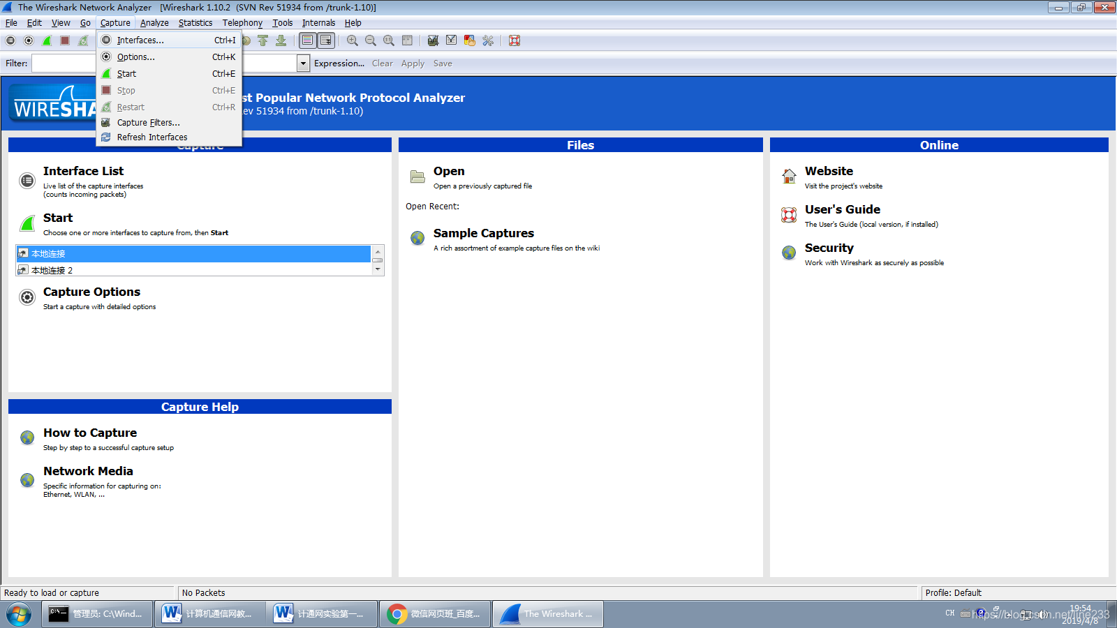
Task: Click the Expression... button
Action: 339,63
